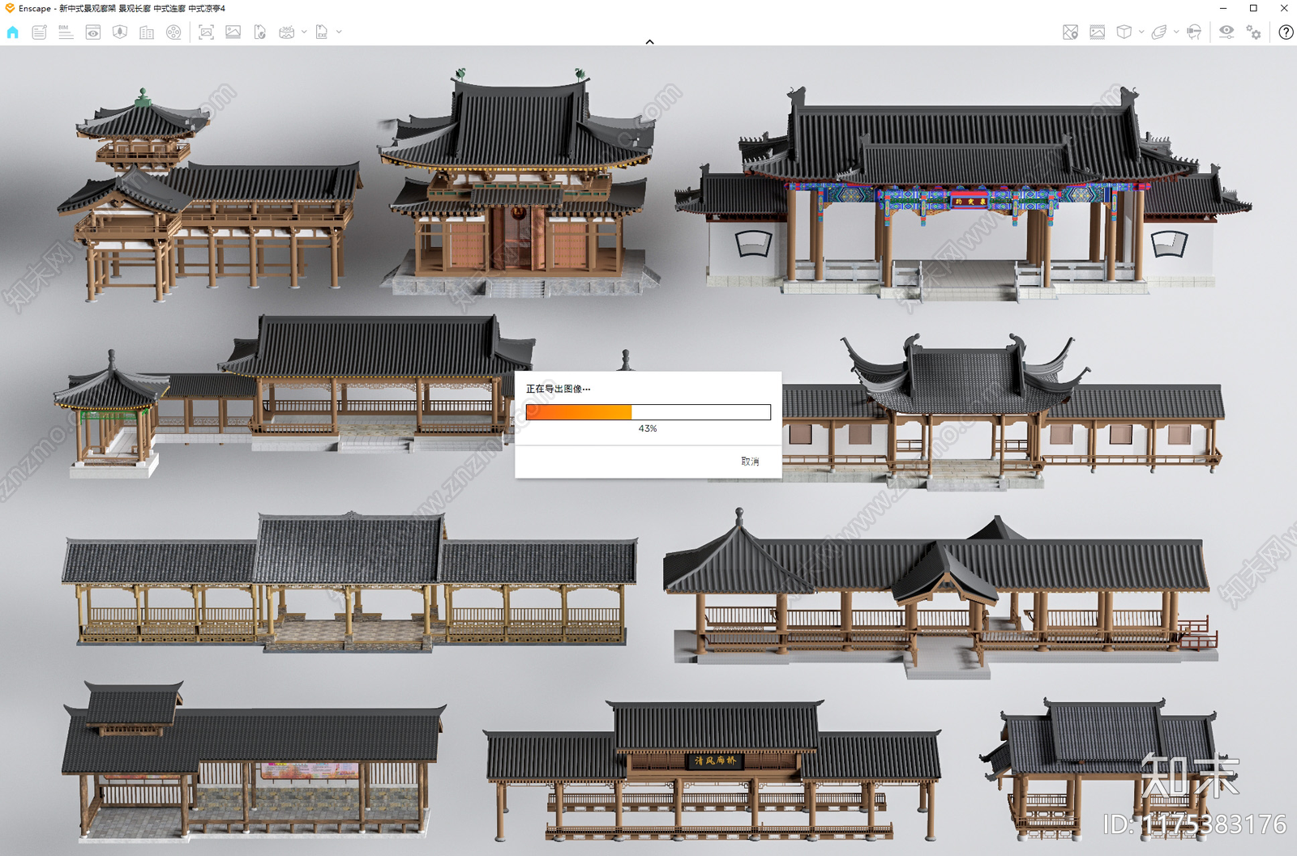This screenshot has width=1297, height=856.
Task: Click the EXE standalone export icon
Action: pyautogui.click(x=322, y=32)
